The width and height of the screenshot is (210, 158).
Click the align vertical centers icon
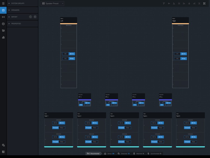click(x=169, y=3)
